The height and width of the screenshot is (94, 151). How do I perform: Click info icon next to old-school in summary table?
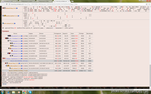22,68
